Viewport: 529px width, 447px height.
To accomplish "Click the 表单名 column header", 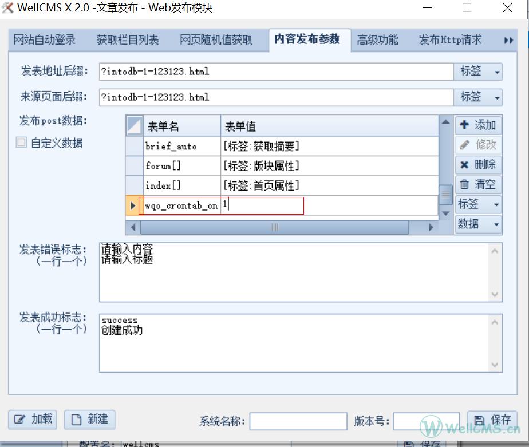I will coord(182,126).
